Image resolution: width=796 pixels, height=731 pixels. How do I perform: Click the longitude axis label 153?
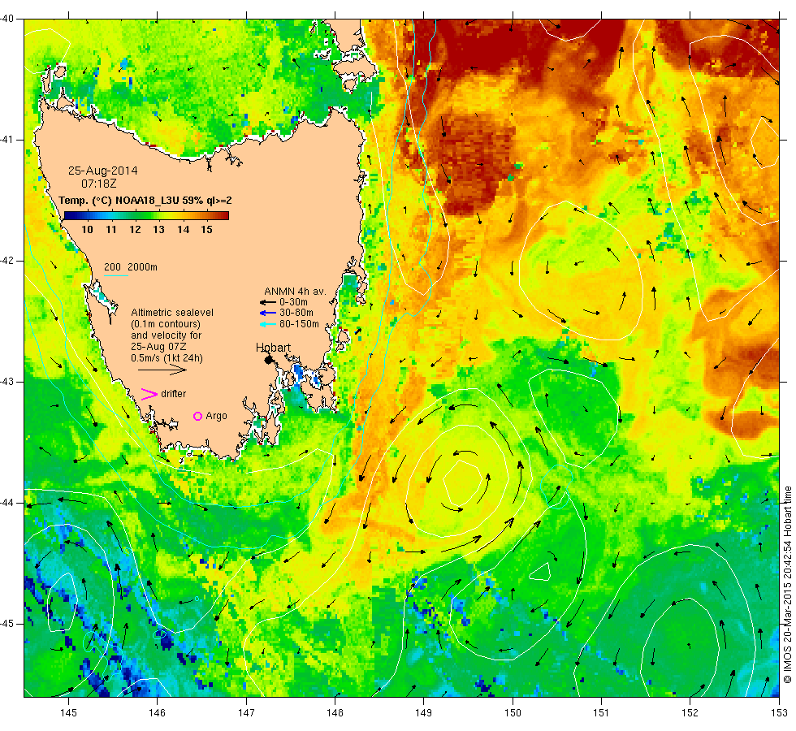[x=779, y=713]
